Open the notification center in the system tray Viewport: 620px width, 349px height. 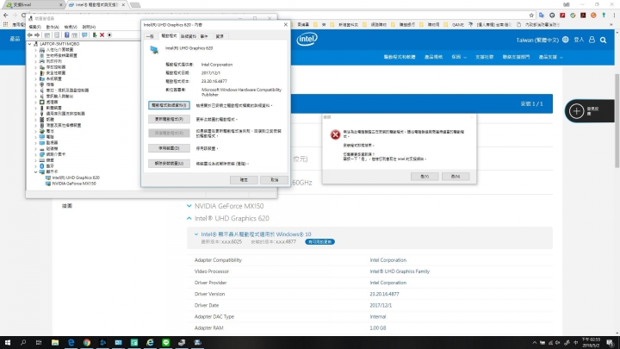[611, 343]
